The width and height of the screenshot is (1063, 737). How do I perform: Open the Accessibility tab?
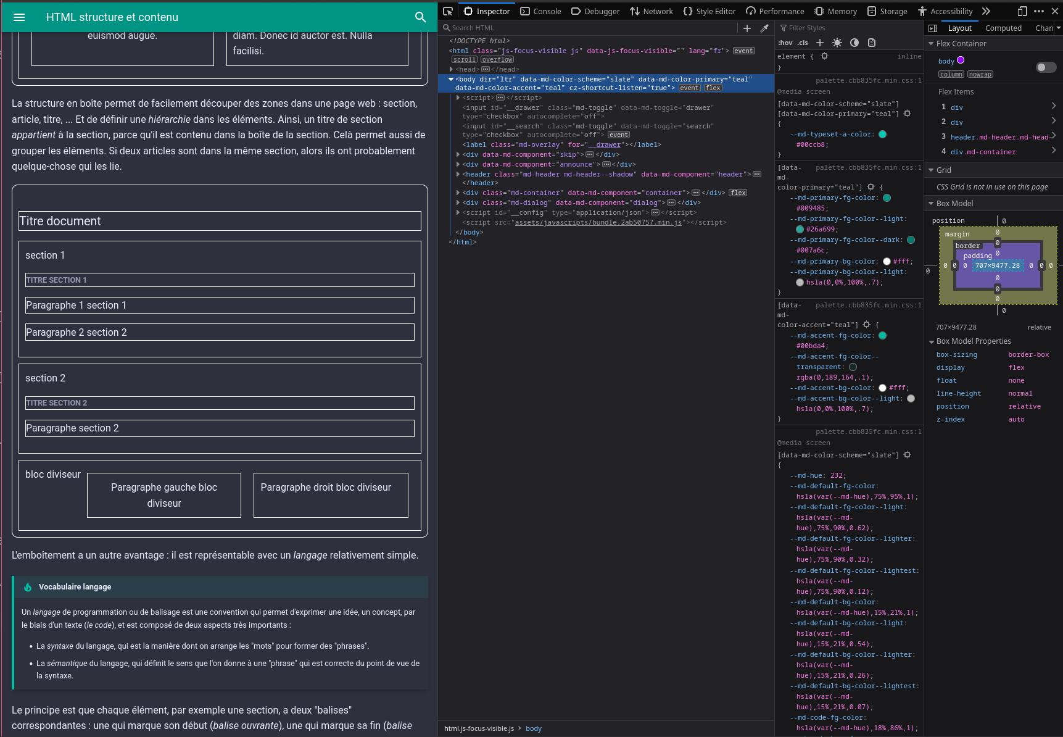(945, 11)
